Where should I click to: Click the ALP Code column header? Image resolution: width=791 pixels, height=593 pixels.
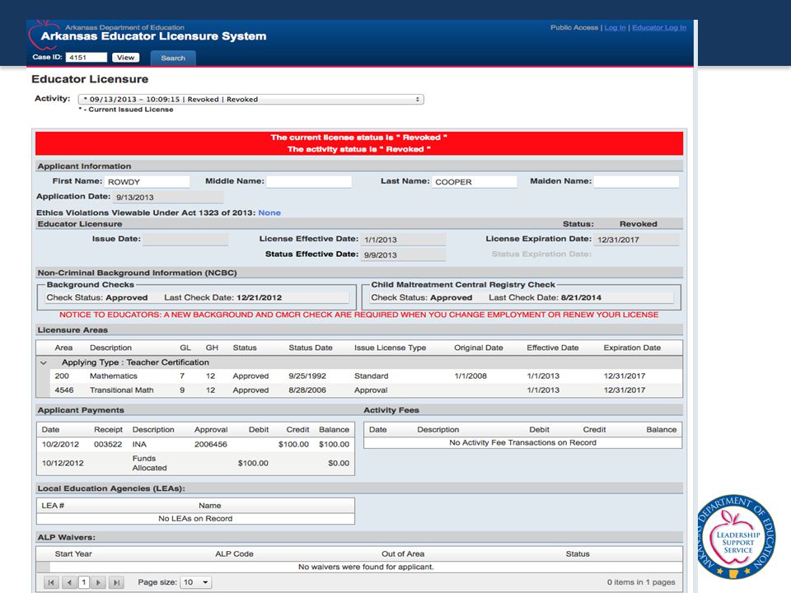[234, 554]
